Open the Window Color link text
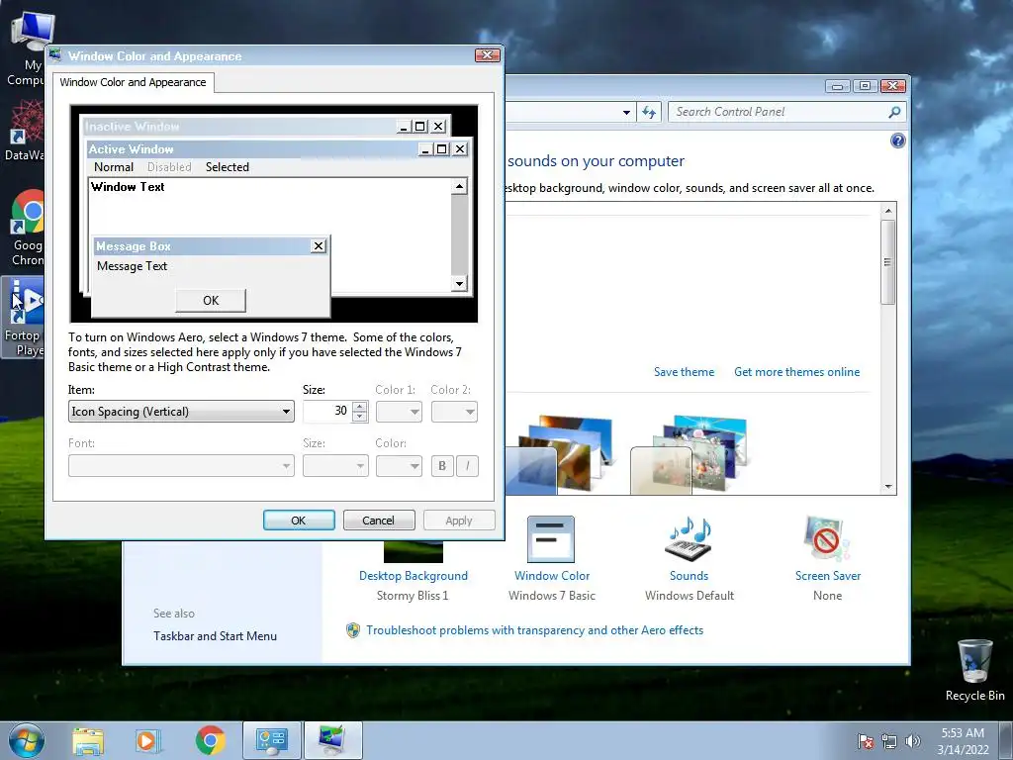 pyautogui.click(x=552, y=576)
